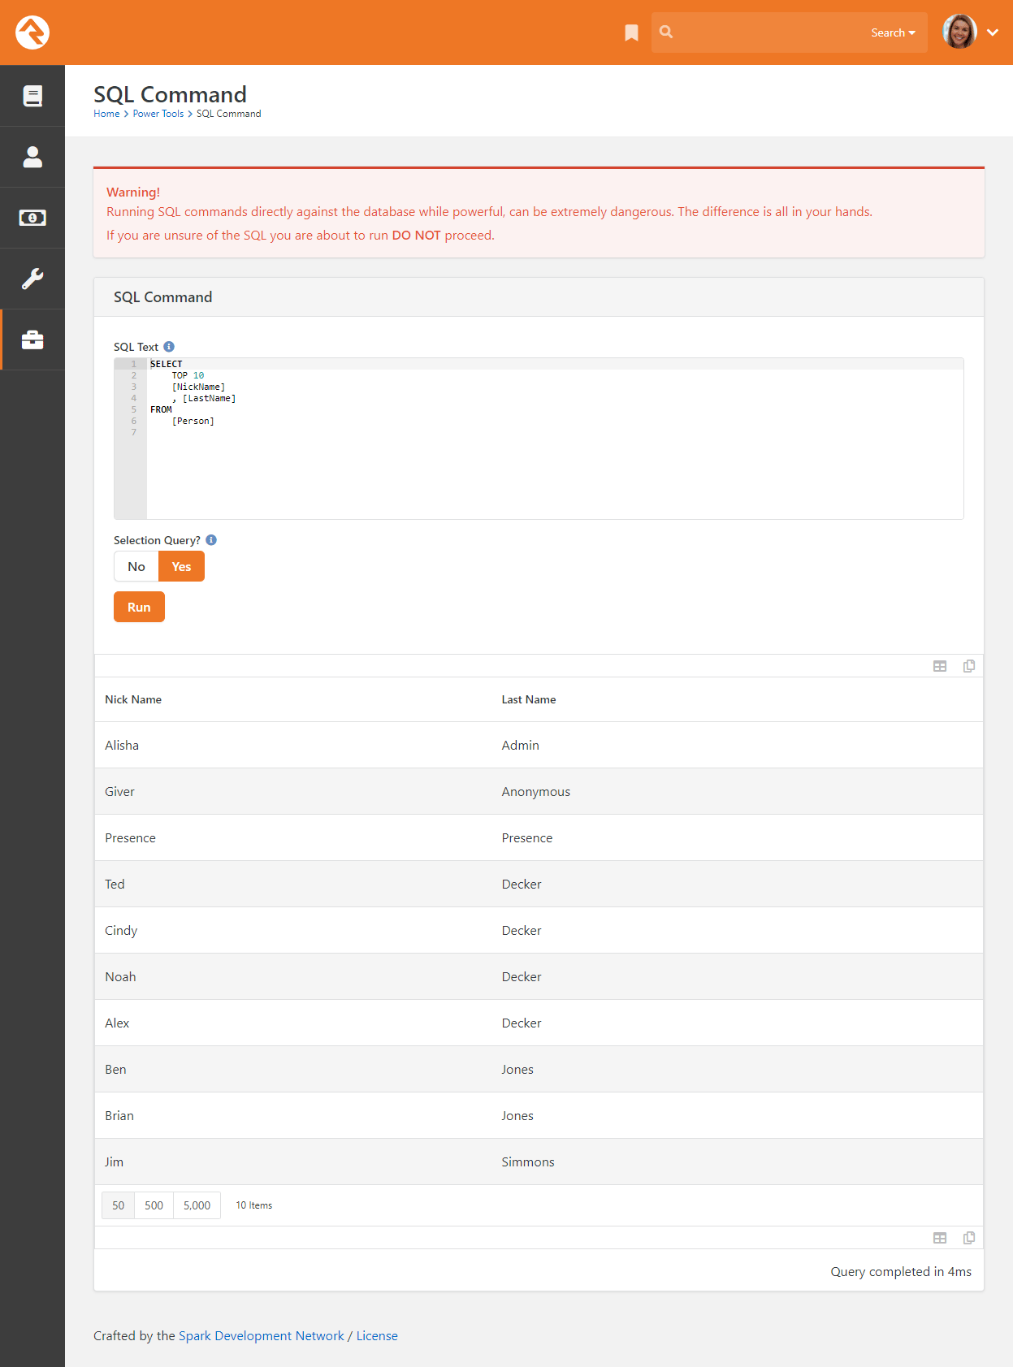Open the wrench tools sidebar icon
This screenshot has height=1367, width=1013.
(x=32, y=279)
